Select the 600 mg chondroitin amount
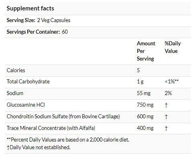Screen dimensions: 195x166 (145, 116)
